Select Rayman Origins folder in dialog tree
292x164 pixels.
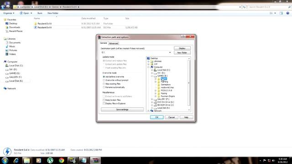coord(167,96)
